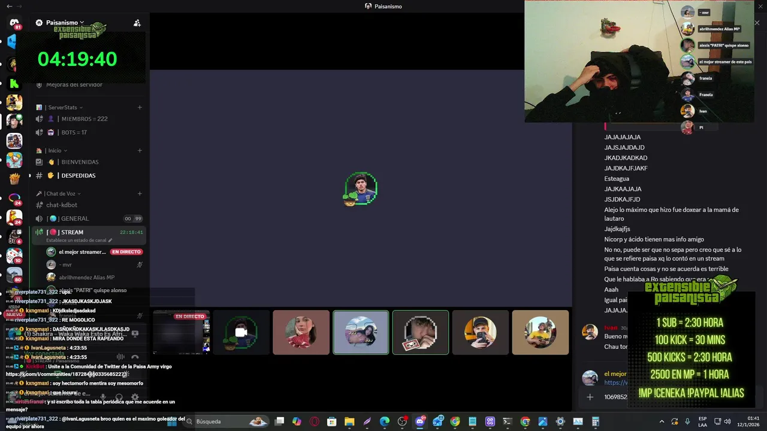767x431 pixels.
Task: Select the green-bordered dark hair participant tile
Action: pos(421,332)
